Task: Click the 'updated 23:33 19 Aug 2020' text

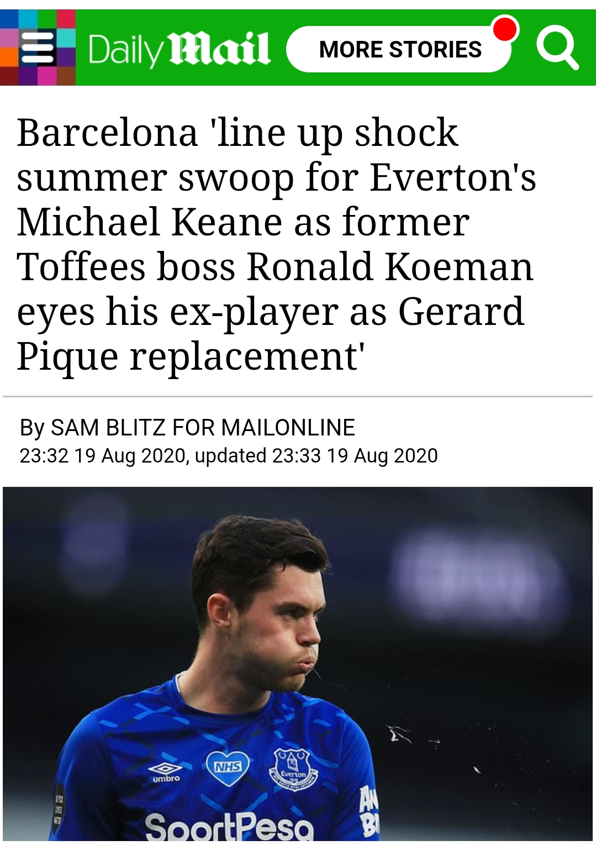Action: pyautogui.click(x=316, y=456)
